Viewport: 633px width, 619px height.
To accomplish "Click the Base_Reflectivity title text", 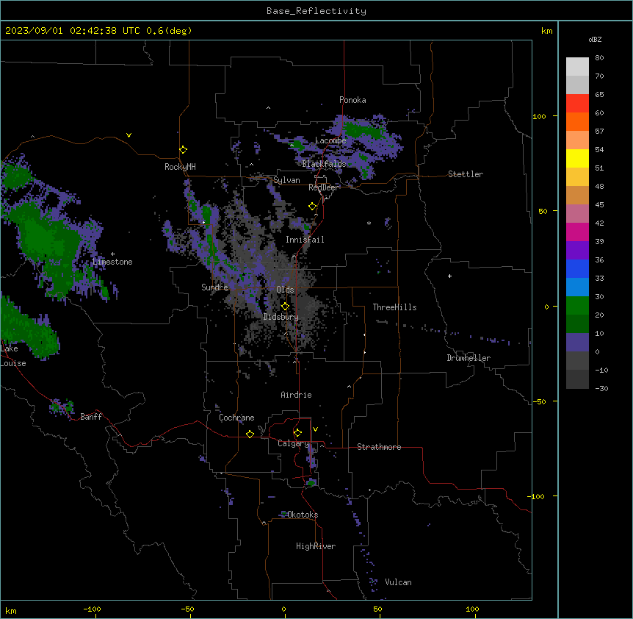I will click(x=316, y=11).
